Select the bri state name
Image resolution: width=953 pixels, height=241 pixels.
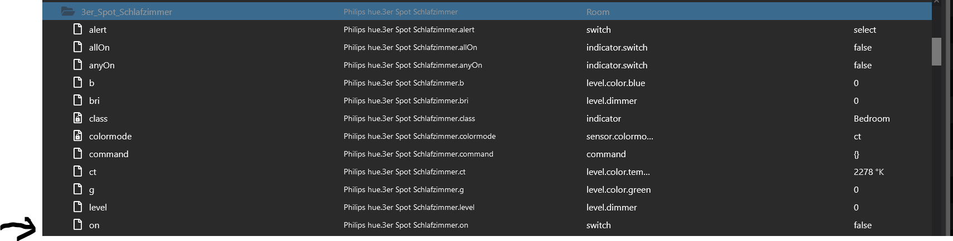94,101
